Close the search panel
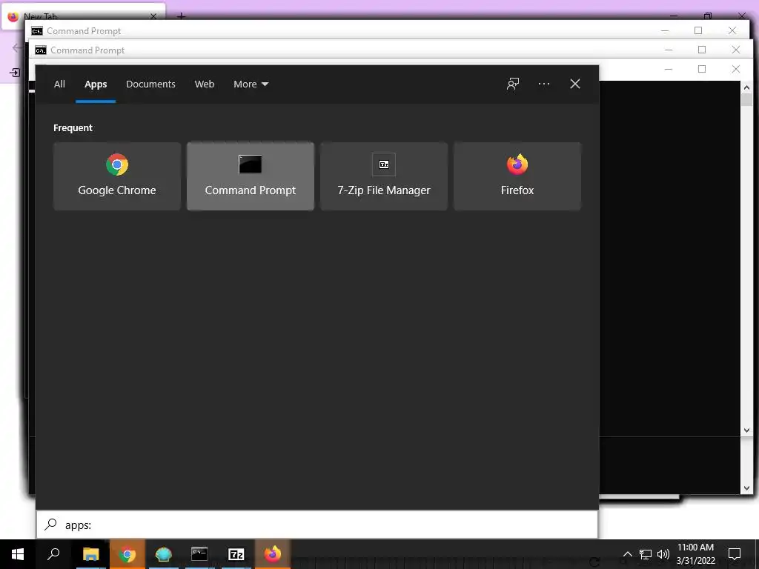The width and height of the screenshot is (759, 569). tap(575, 84)
